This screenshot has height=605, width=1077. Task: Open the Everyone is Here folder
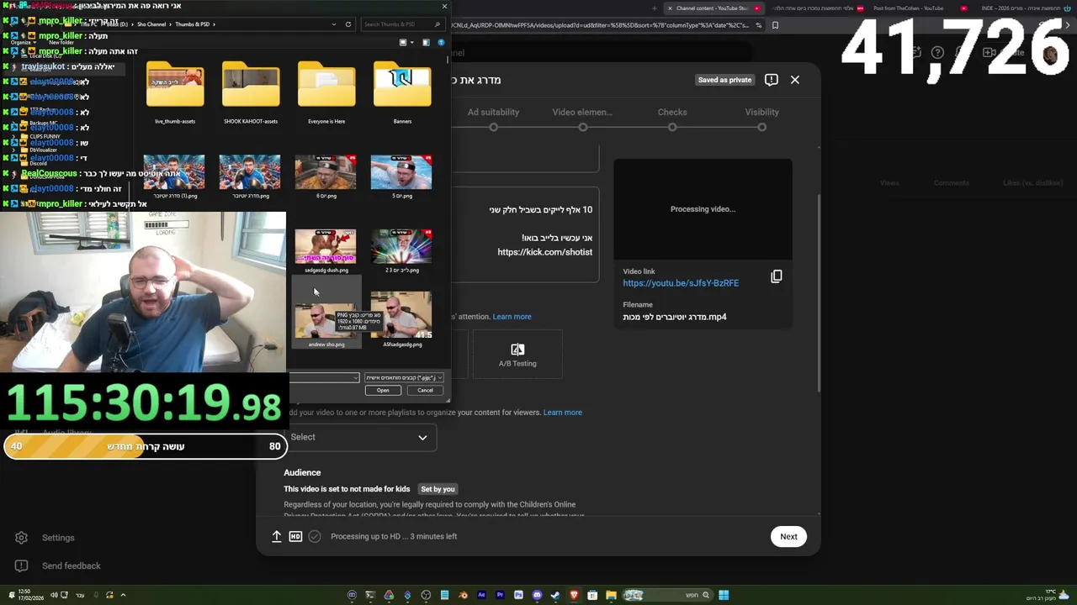pos(326,92)
